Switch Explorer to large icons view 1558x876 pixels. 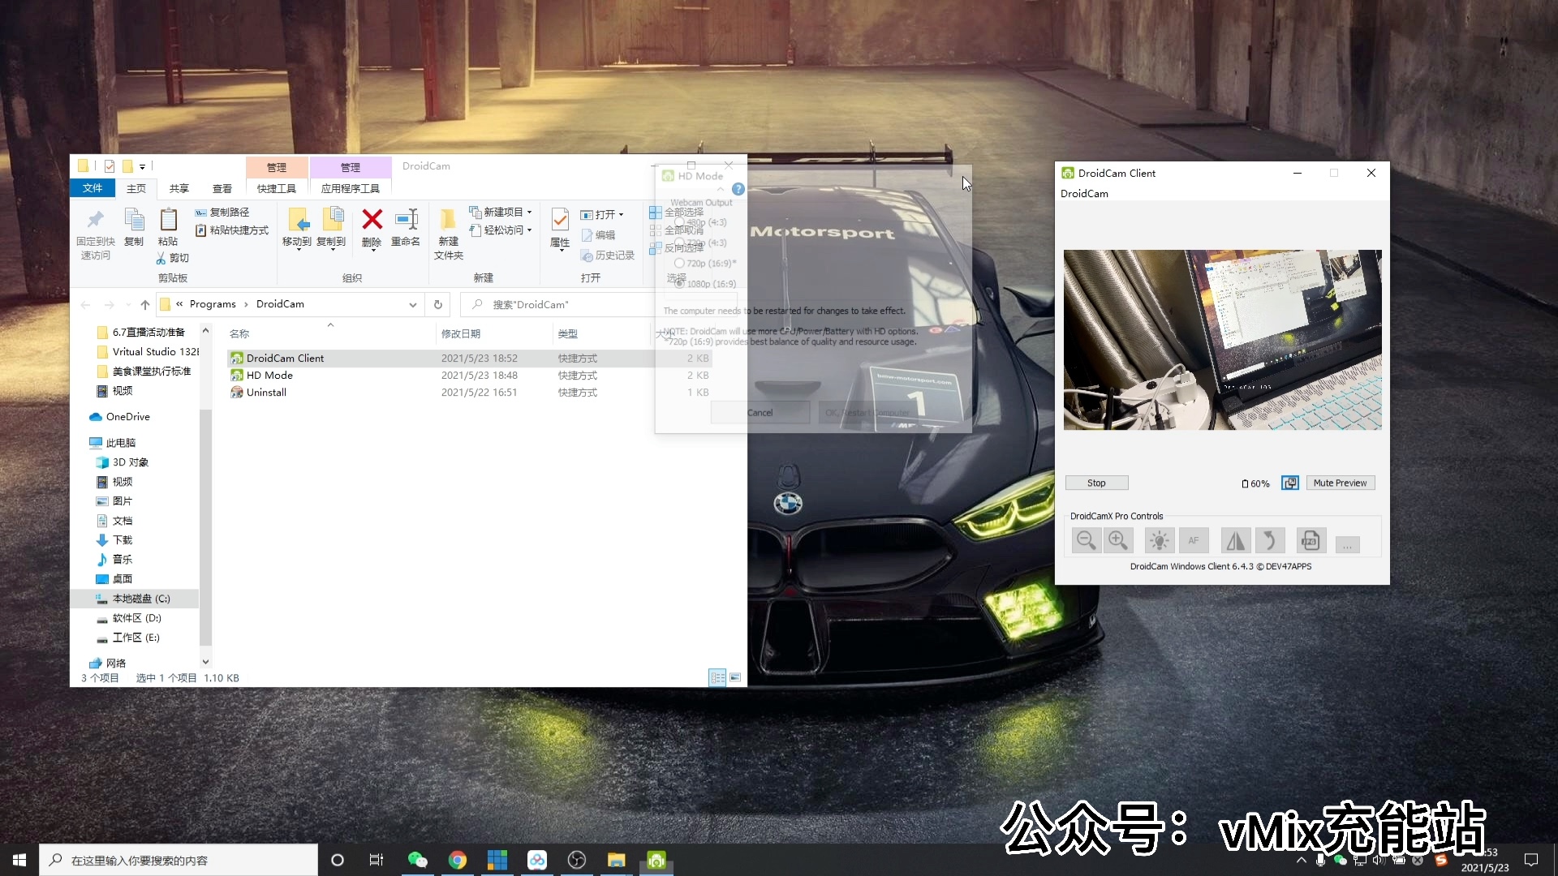[735, 677]
